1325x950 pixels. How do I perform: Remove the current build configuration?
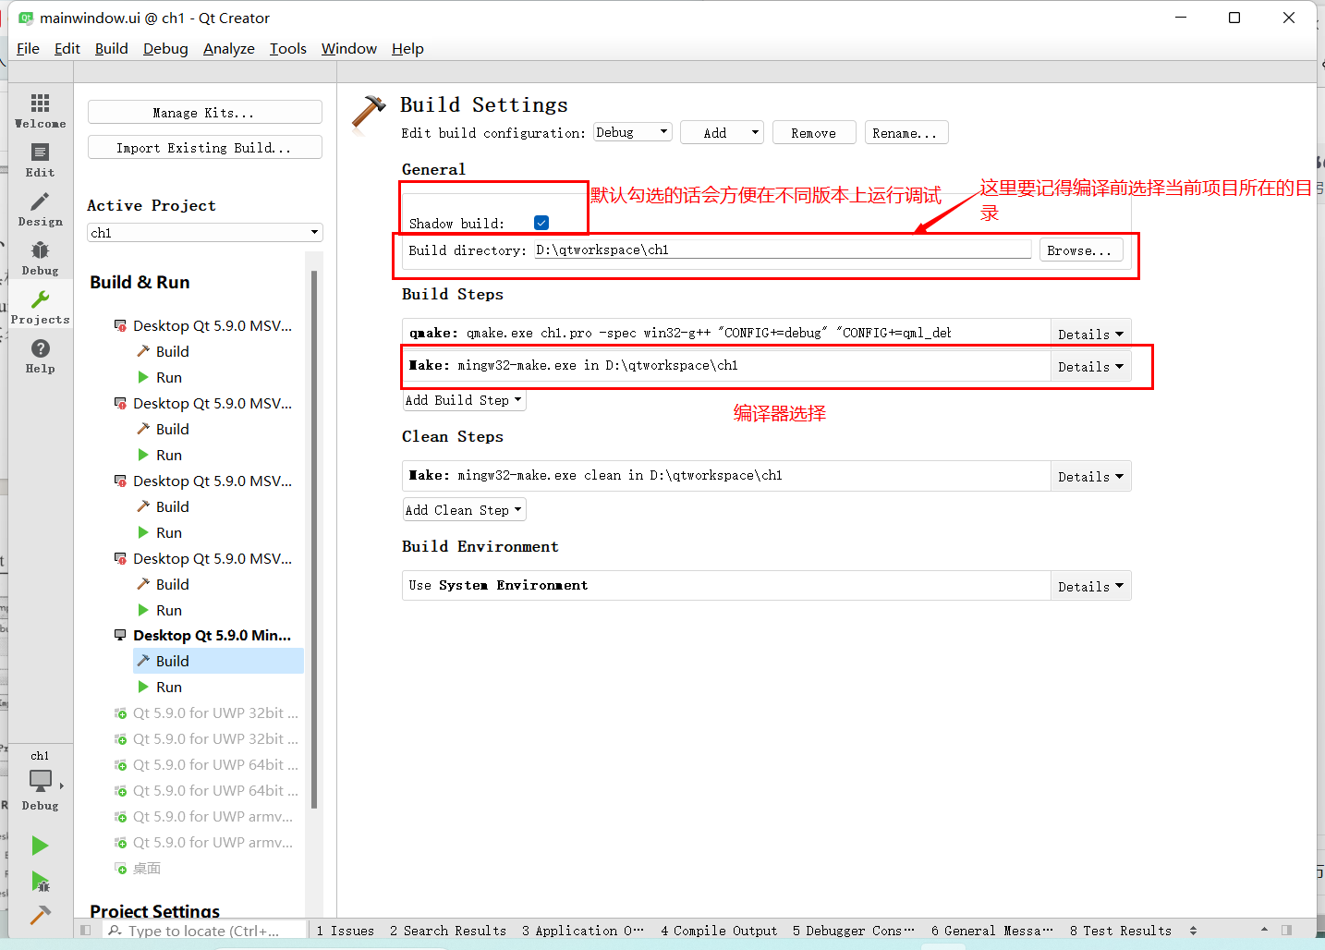pyautogui.click(x=814, y=133)
